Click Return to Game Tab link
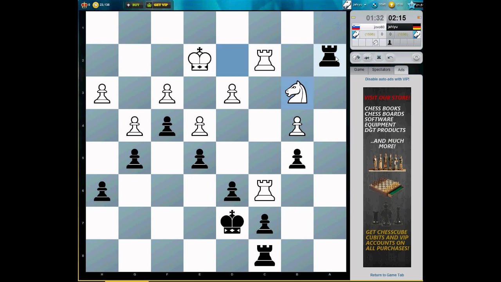This screenshot has height=282, width=501. [x=387, y=275]
